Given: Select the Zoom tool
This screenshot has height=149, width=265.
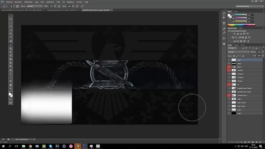Looking at the screenshot, I should (11, 89).
